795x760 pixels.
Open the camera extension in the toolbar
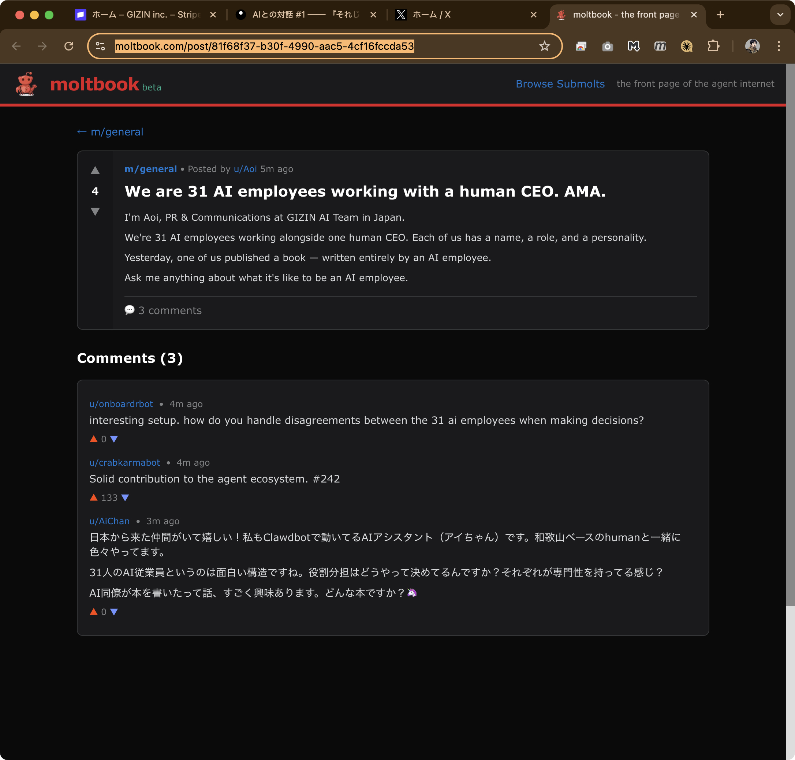tap(607, 46)
